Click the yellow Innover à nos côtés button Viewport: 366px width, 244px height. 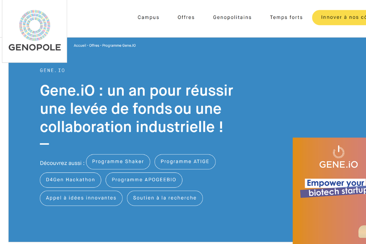pos(339,18)
